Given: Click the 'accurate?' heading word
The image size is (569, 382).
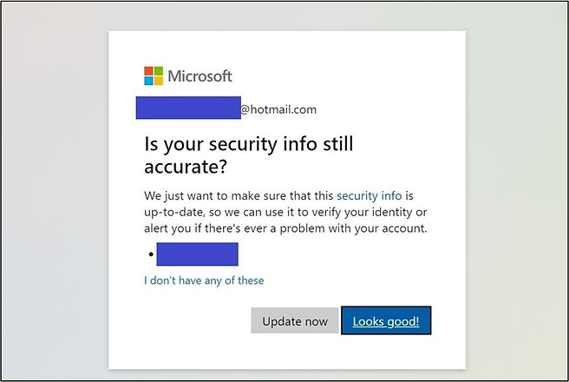Looking at the screenshot, I should pos(186,167).
